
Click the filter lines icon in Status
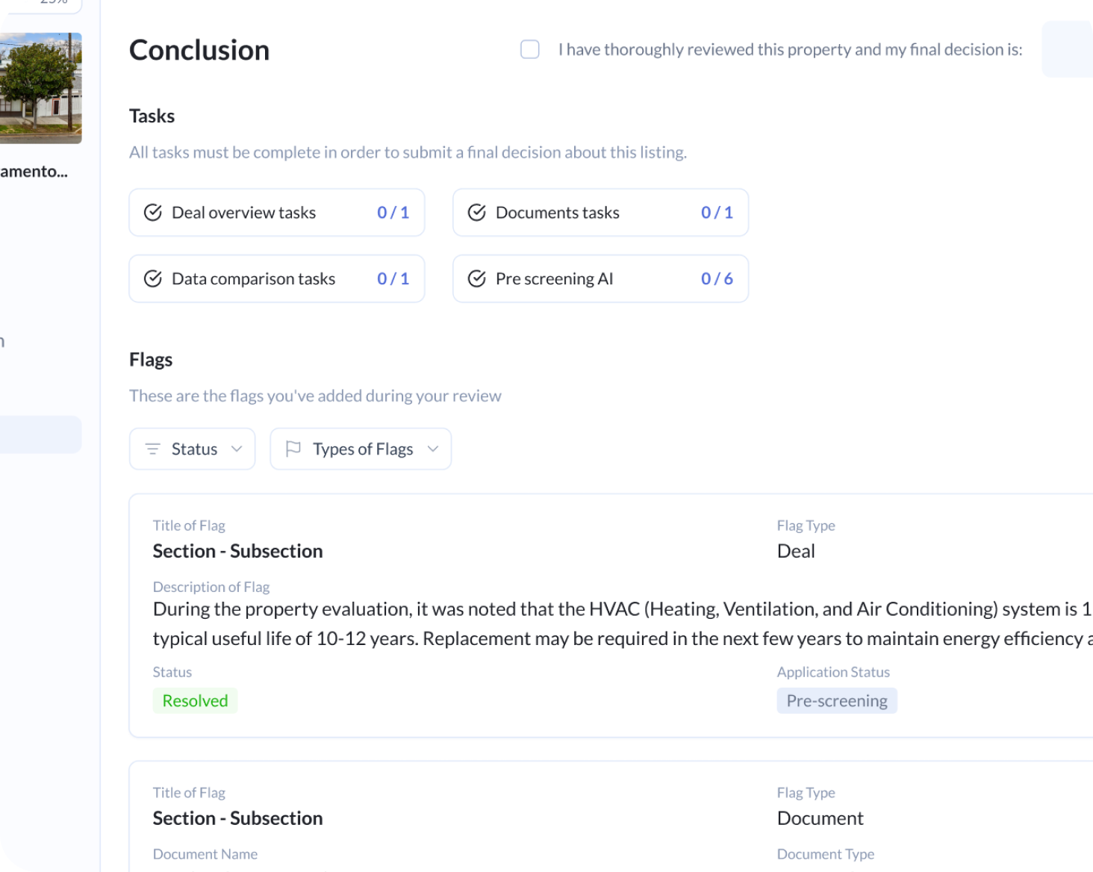click(152, 449)
